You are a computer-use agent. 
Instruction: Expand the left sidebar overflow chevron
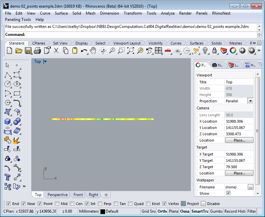(x=24, y=186)
